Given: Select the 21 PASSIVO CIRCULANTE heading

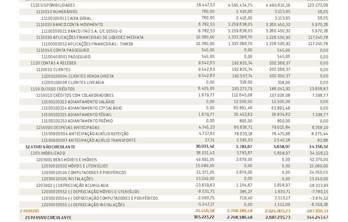Looking at the screenshot, I should tap(48, 217).
